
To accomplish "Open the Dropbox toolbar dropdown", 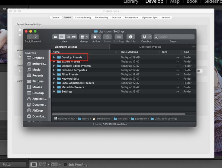I will [146, 37].
